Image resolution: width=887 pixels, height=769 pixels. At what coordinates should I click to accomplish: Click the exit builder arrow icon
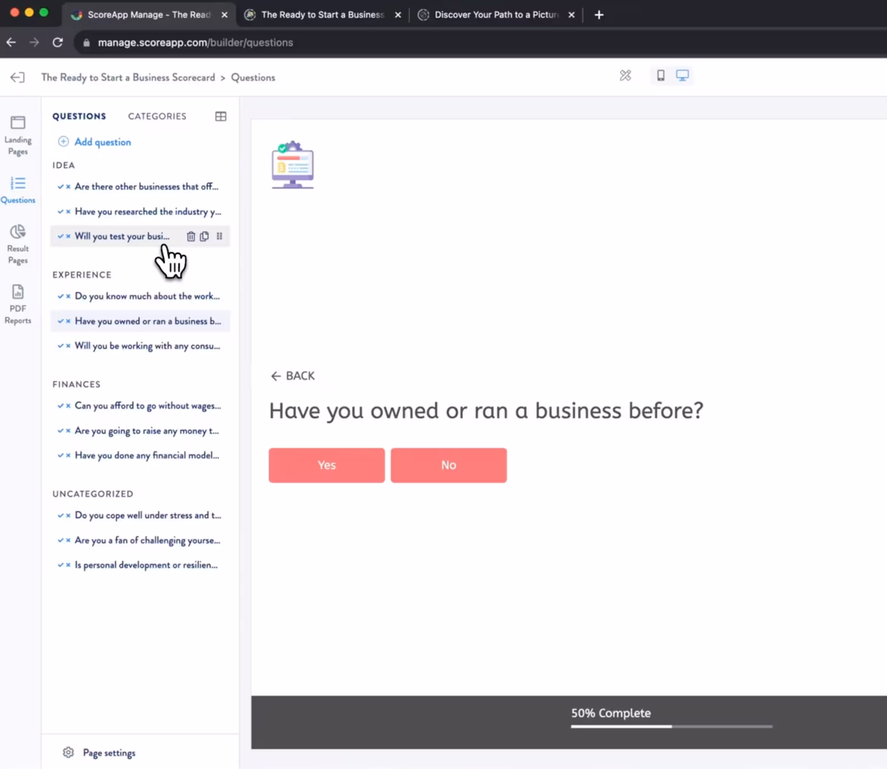click(x=17, y=78)
